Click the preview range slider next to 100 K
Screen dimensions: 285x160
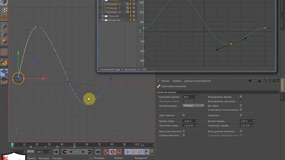pyautogui.click(x=31, y=152)
